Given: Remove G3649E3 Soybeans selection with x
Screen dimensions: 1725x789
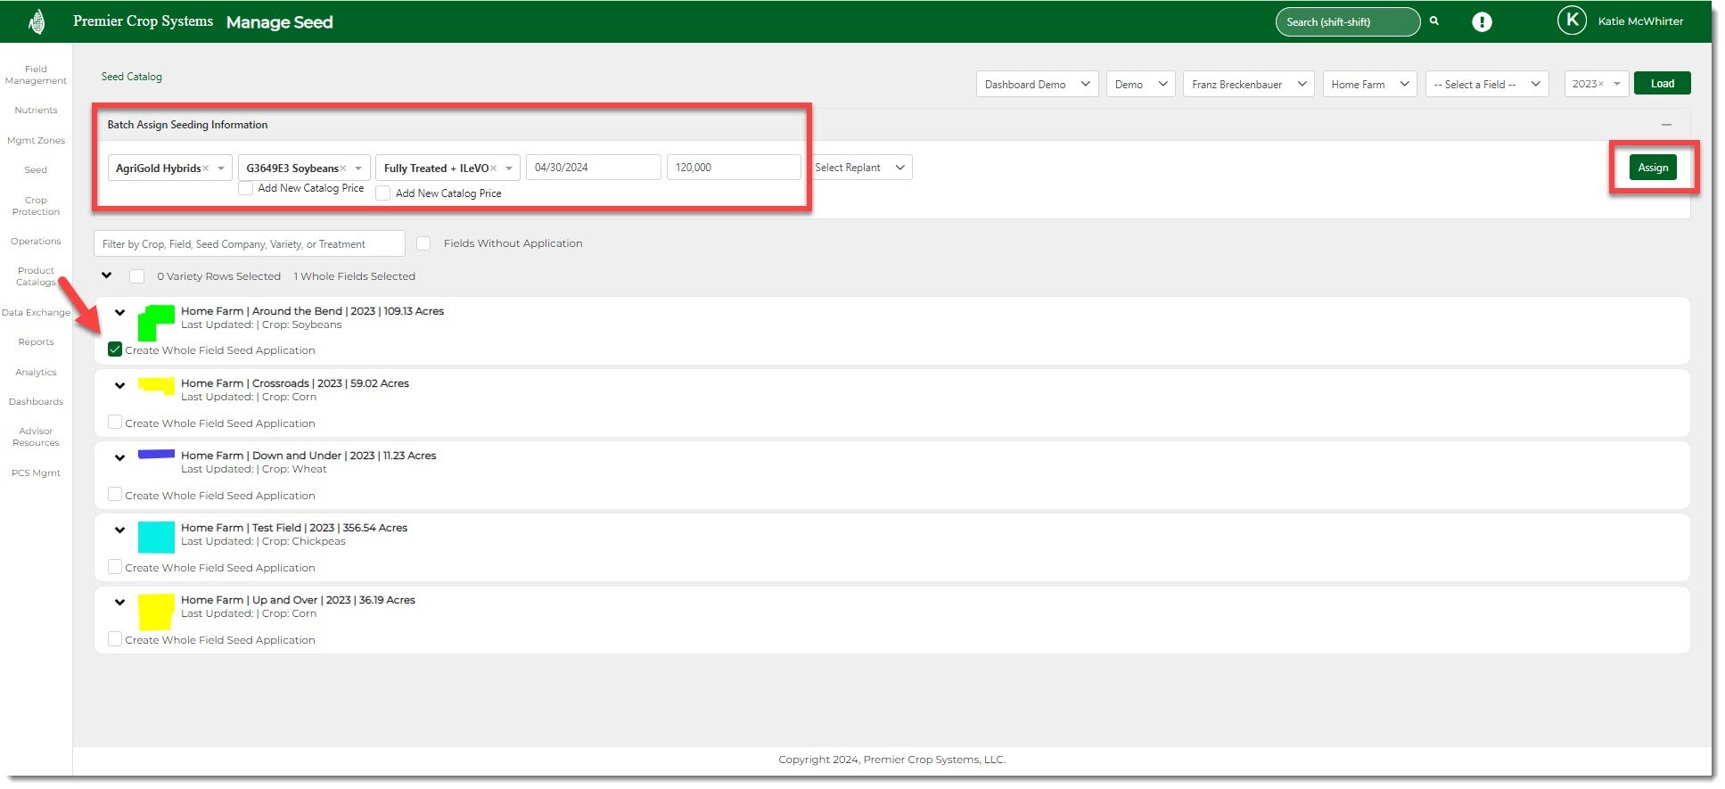Looking at the screenshot, I should pos(343,168).
